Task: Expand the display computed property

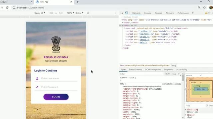Action: [x=186, y=115]
